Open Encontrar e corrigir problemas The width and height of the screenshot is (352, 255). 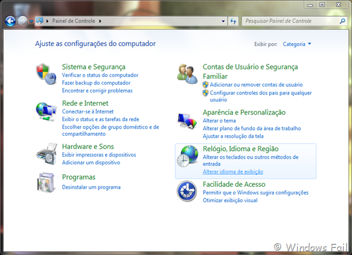click(x=97, y=91)
